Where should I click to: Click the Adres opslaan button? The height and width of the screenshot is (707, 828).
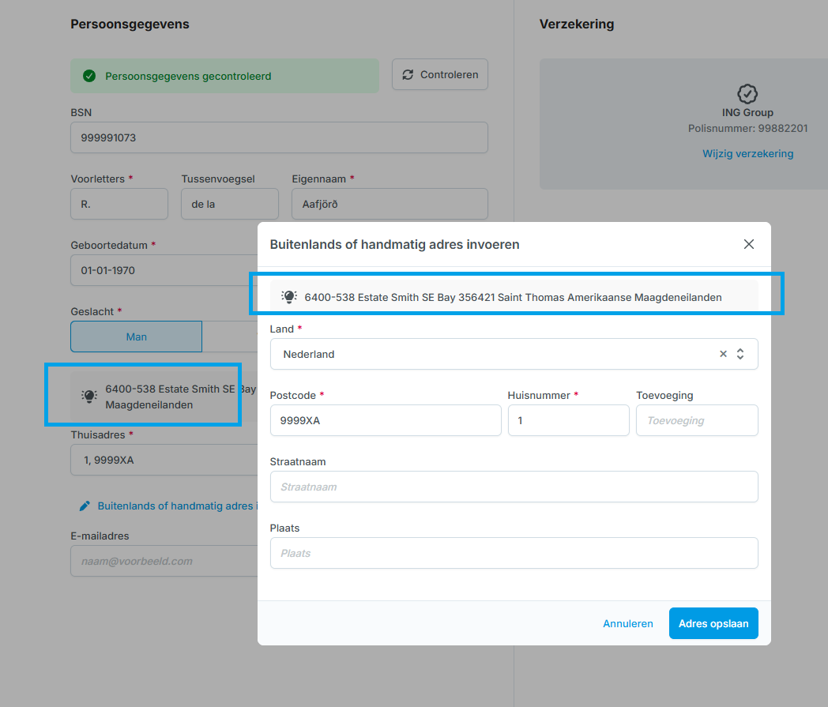(713, 623)
